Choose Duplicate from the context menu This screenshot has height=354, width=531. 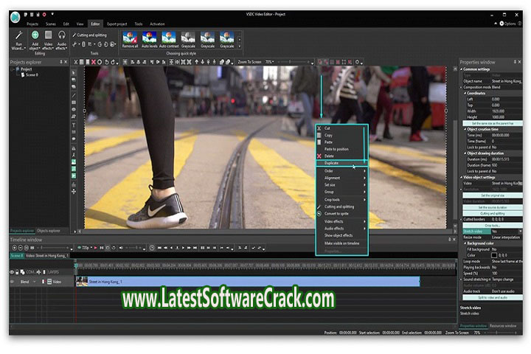click(333, 162)
